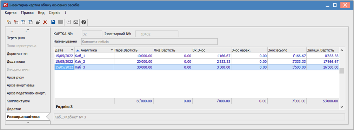This screenshot has width=354, height=130.
Task: Create a new card with the toolbar icon
Action: pos(9,22)
